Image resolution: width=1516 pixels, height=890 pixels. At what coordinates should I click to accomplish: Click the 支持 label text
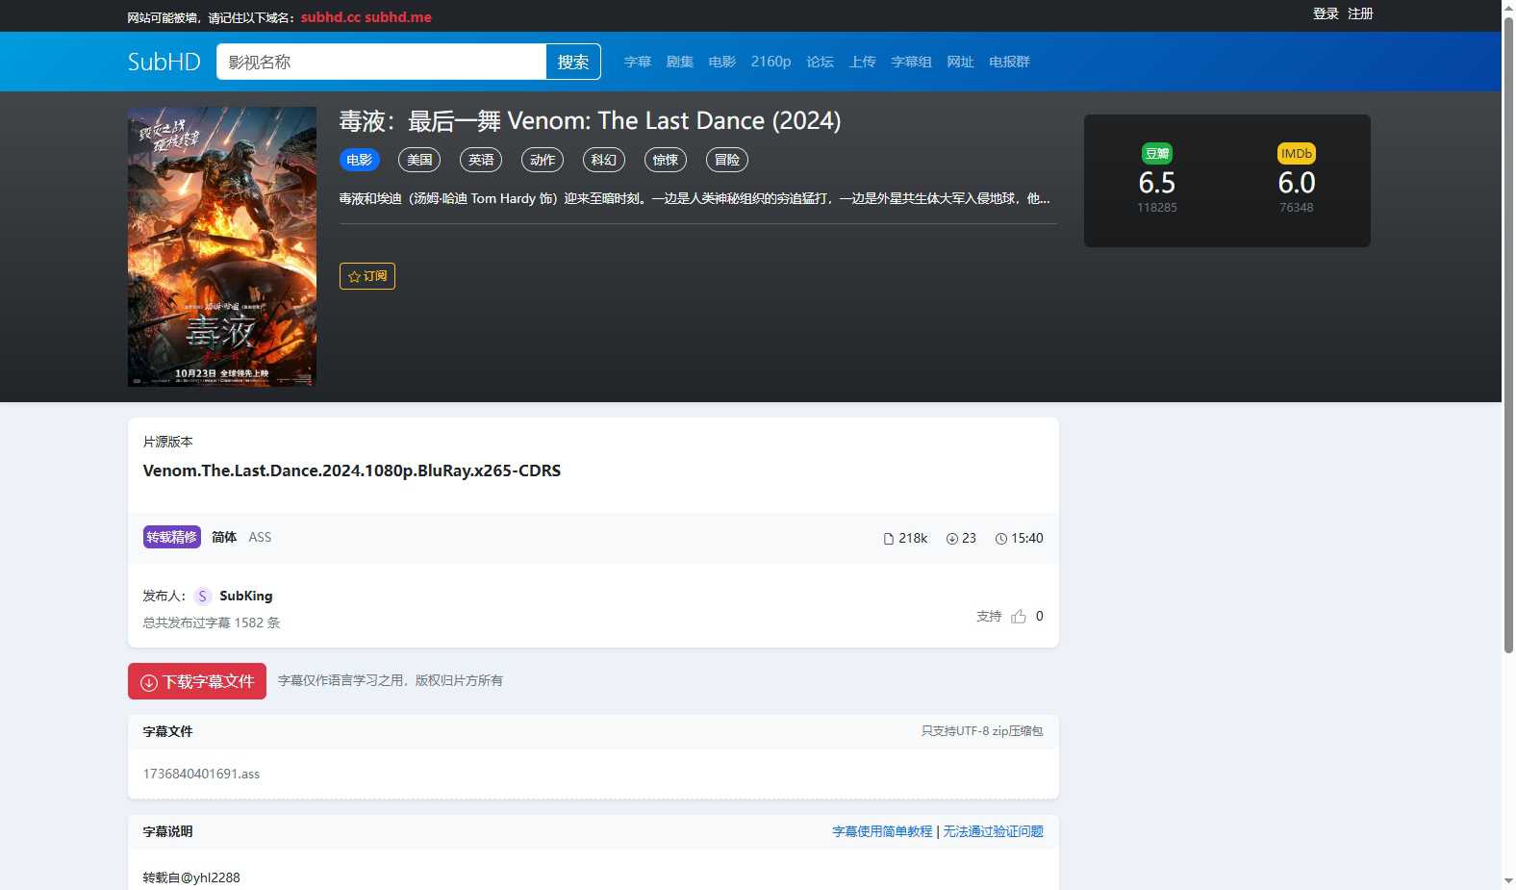pyautogui.click(x=989, y=616)
